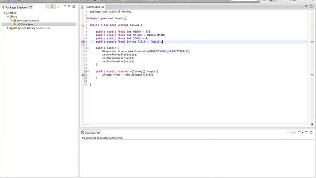Close the Console view tab
Viewport: 316px width, 178px height.
(x=99, y=133)
